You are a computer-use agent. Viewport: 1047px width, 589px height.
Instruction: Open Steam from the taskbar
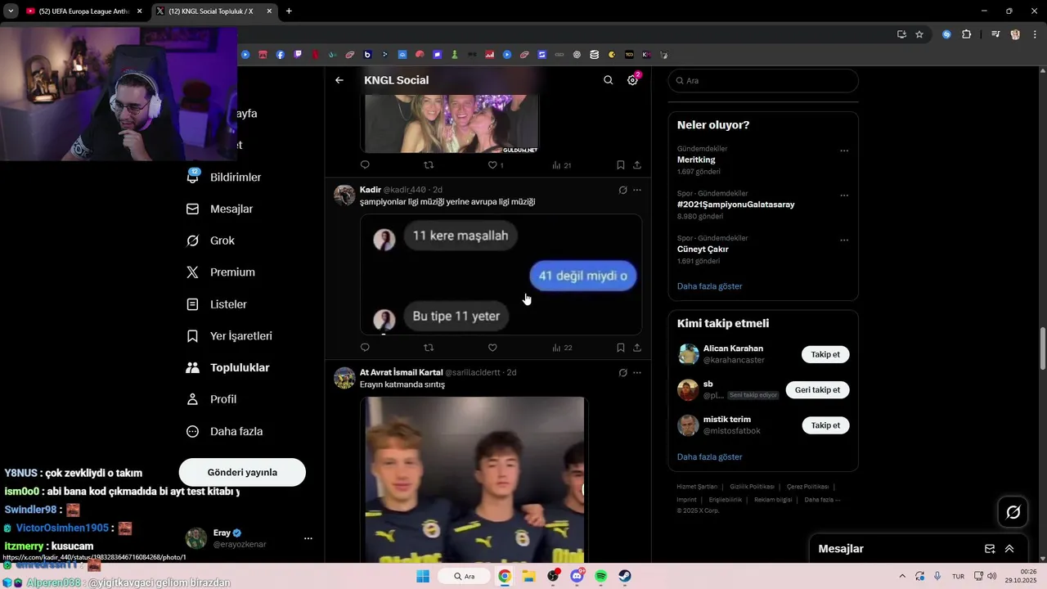point(625,576)
